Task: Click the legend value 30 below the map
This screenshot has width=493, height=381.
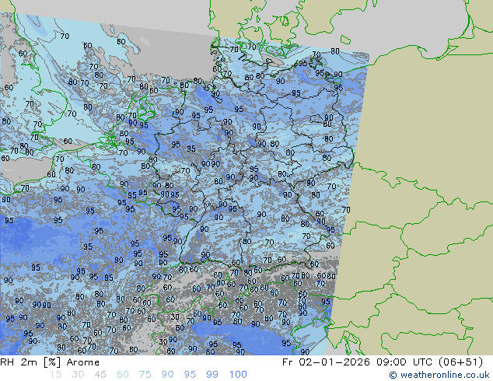Action: coord(78,375)
